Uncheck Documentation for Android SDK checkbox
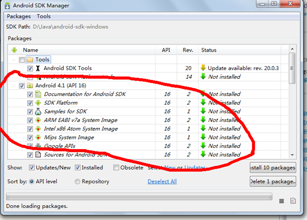The image size is (307, 220). point(30,94)
